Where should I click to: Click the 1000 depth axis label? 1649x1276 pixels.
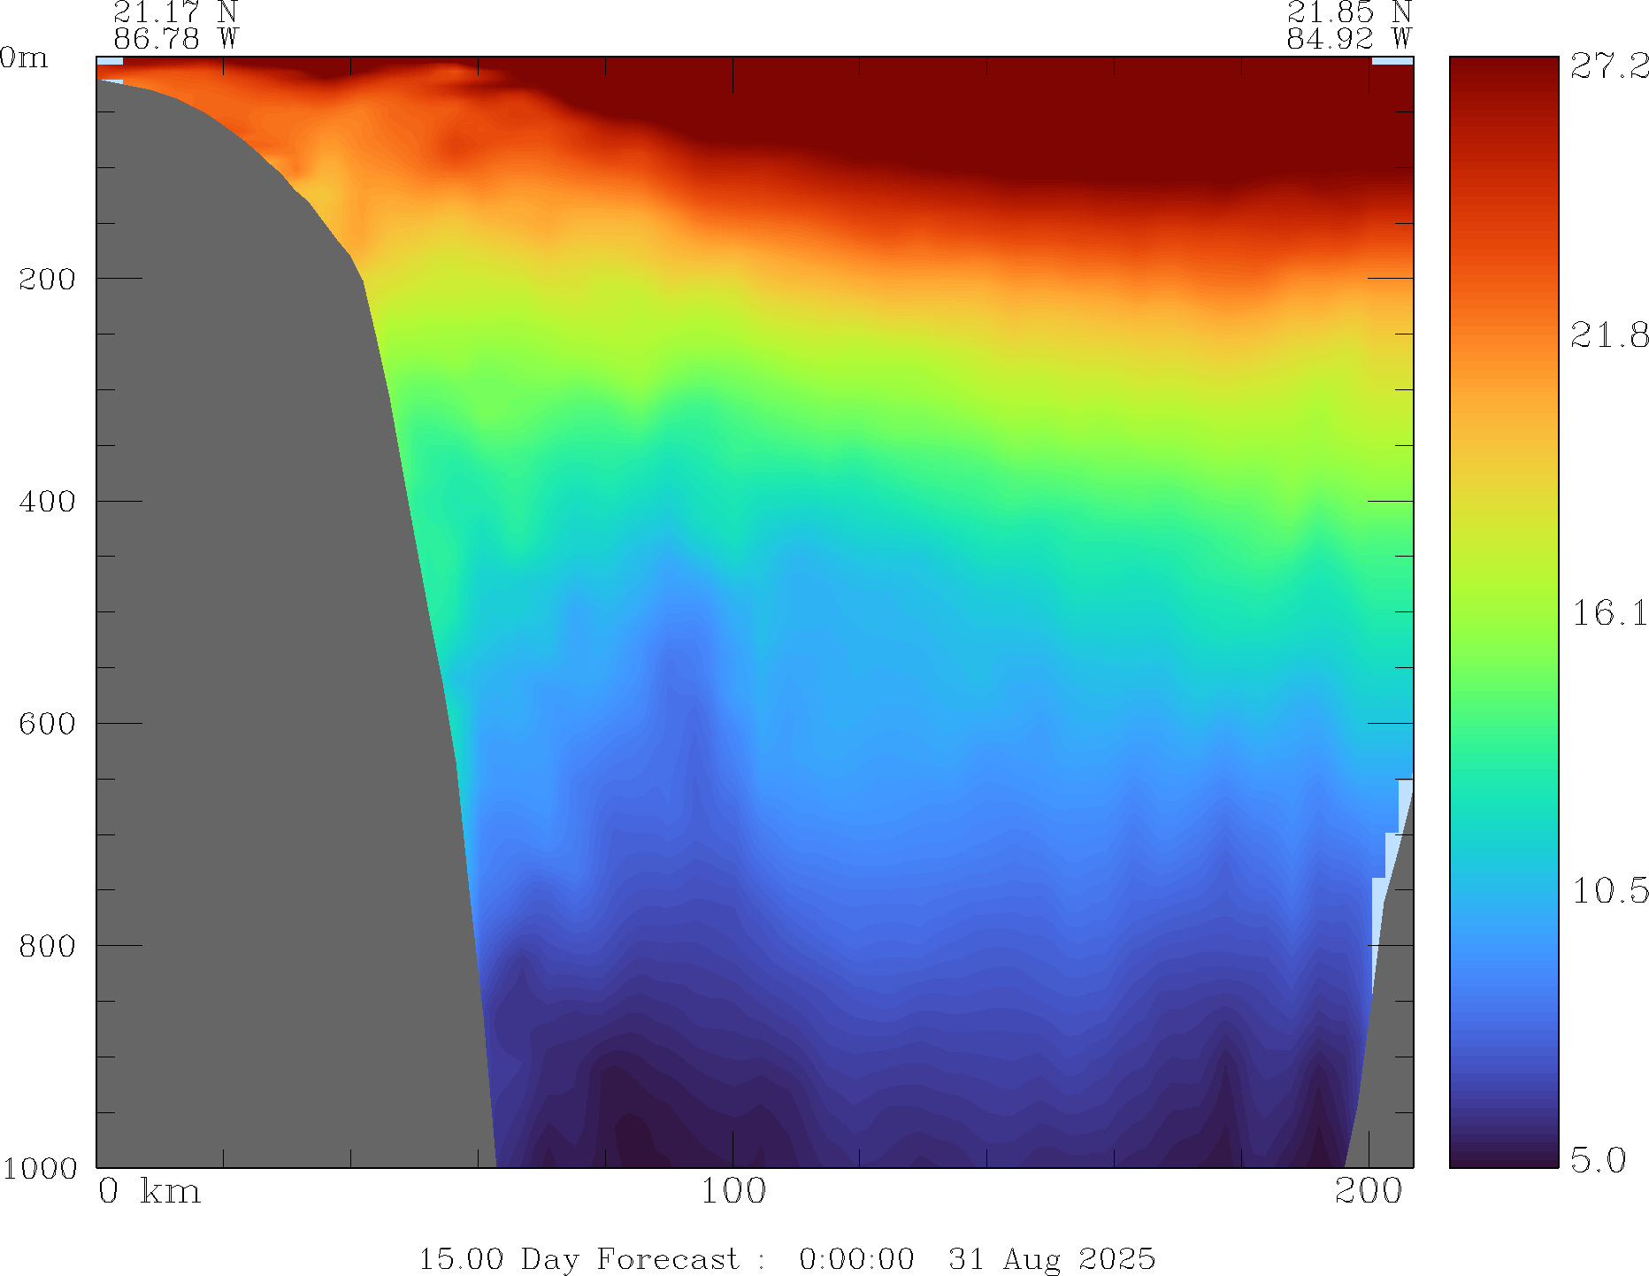[40, 1168]
